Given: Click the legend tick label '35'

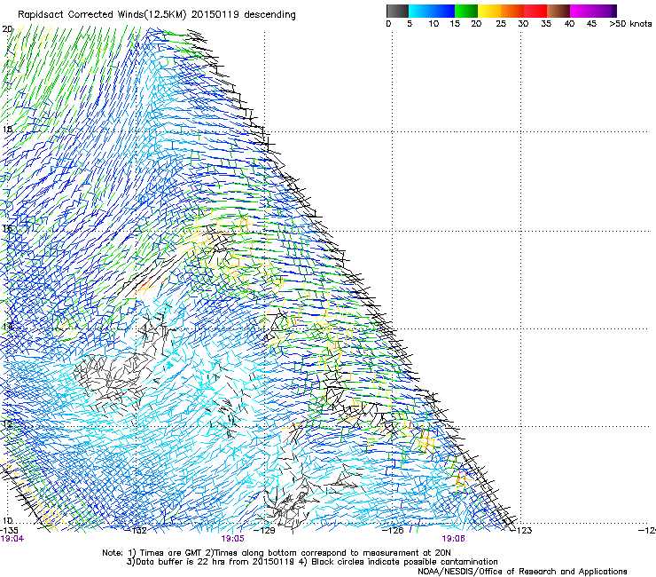Looking at the screenshot, I should click(546, 24).
